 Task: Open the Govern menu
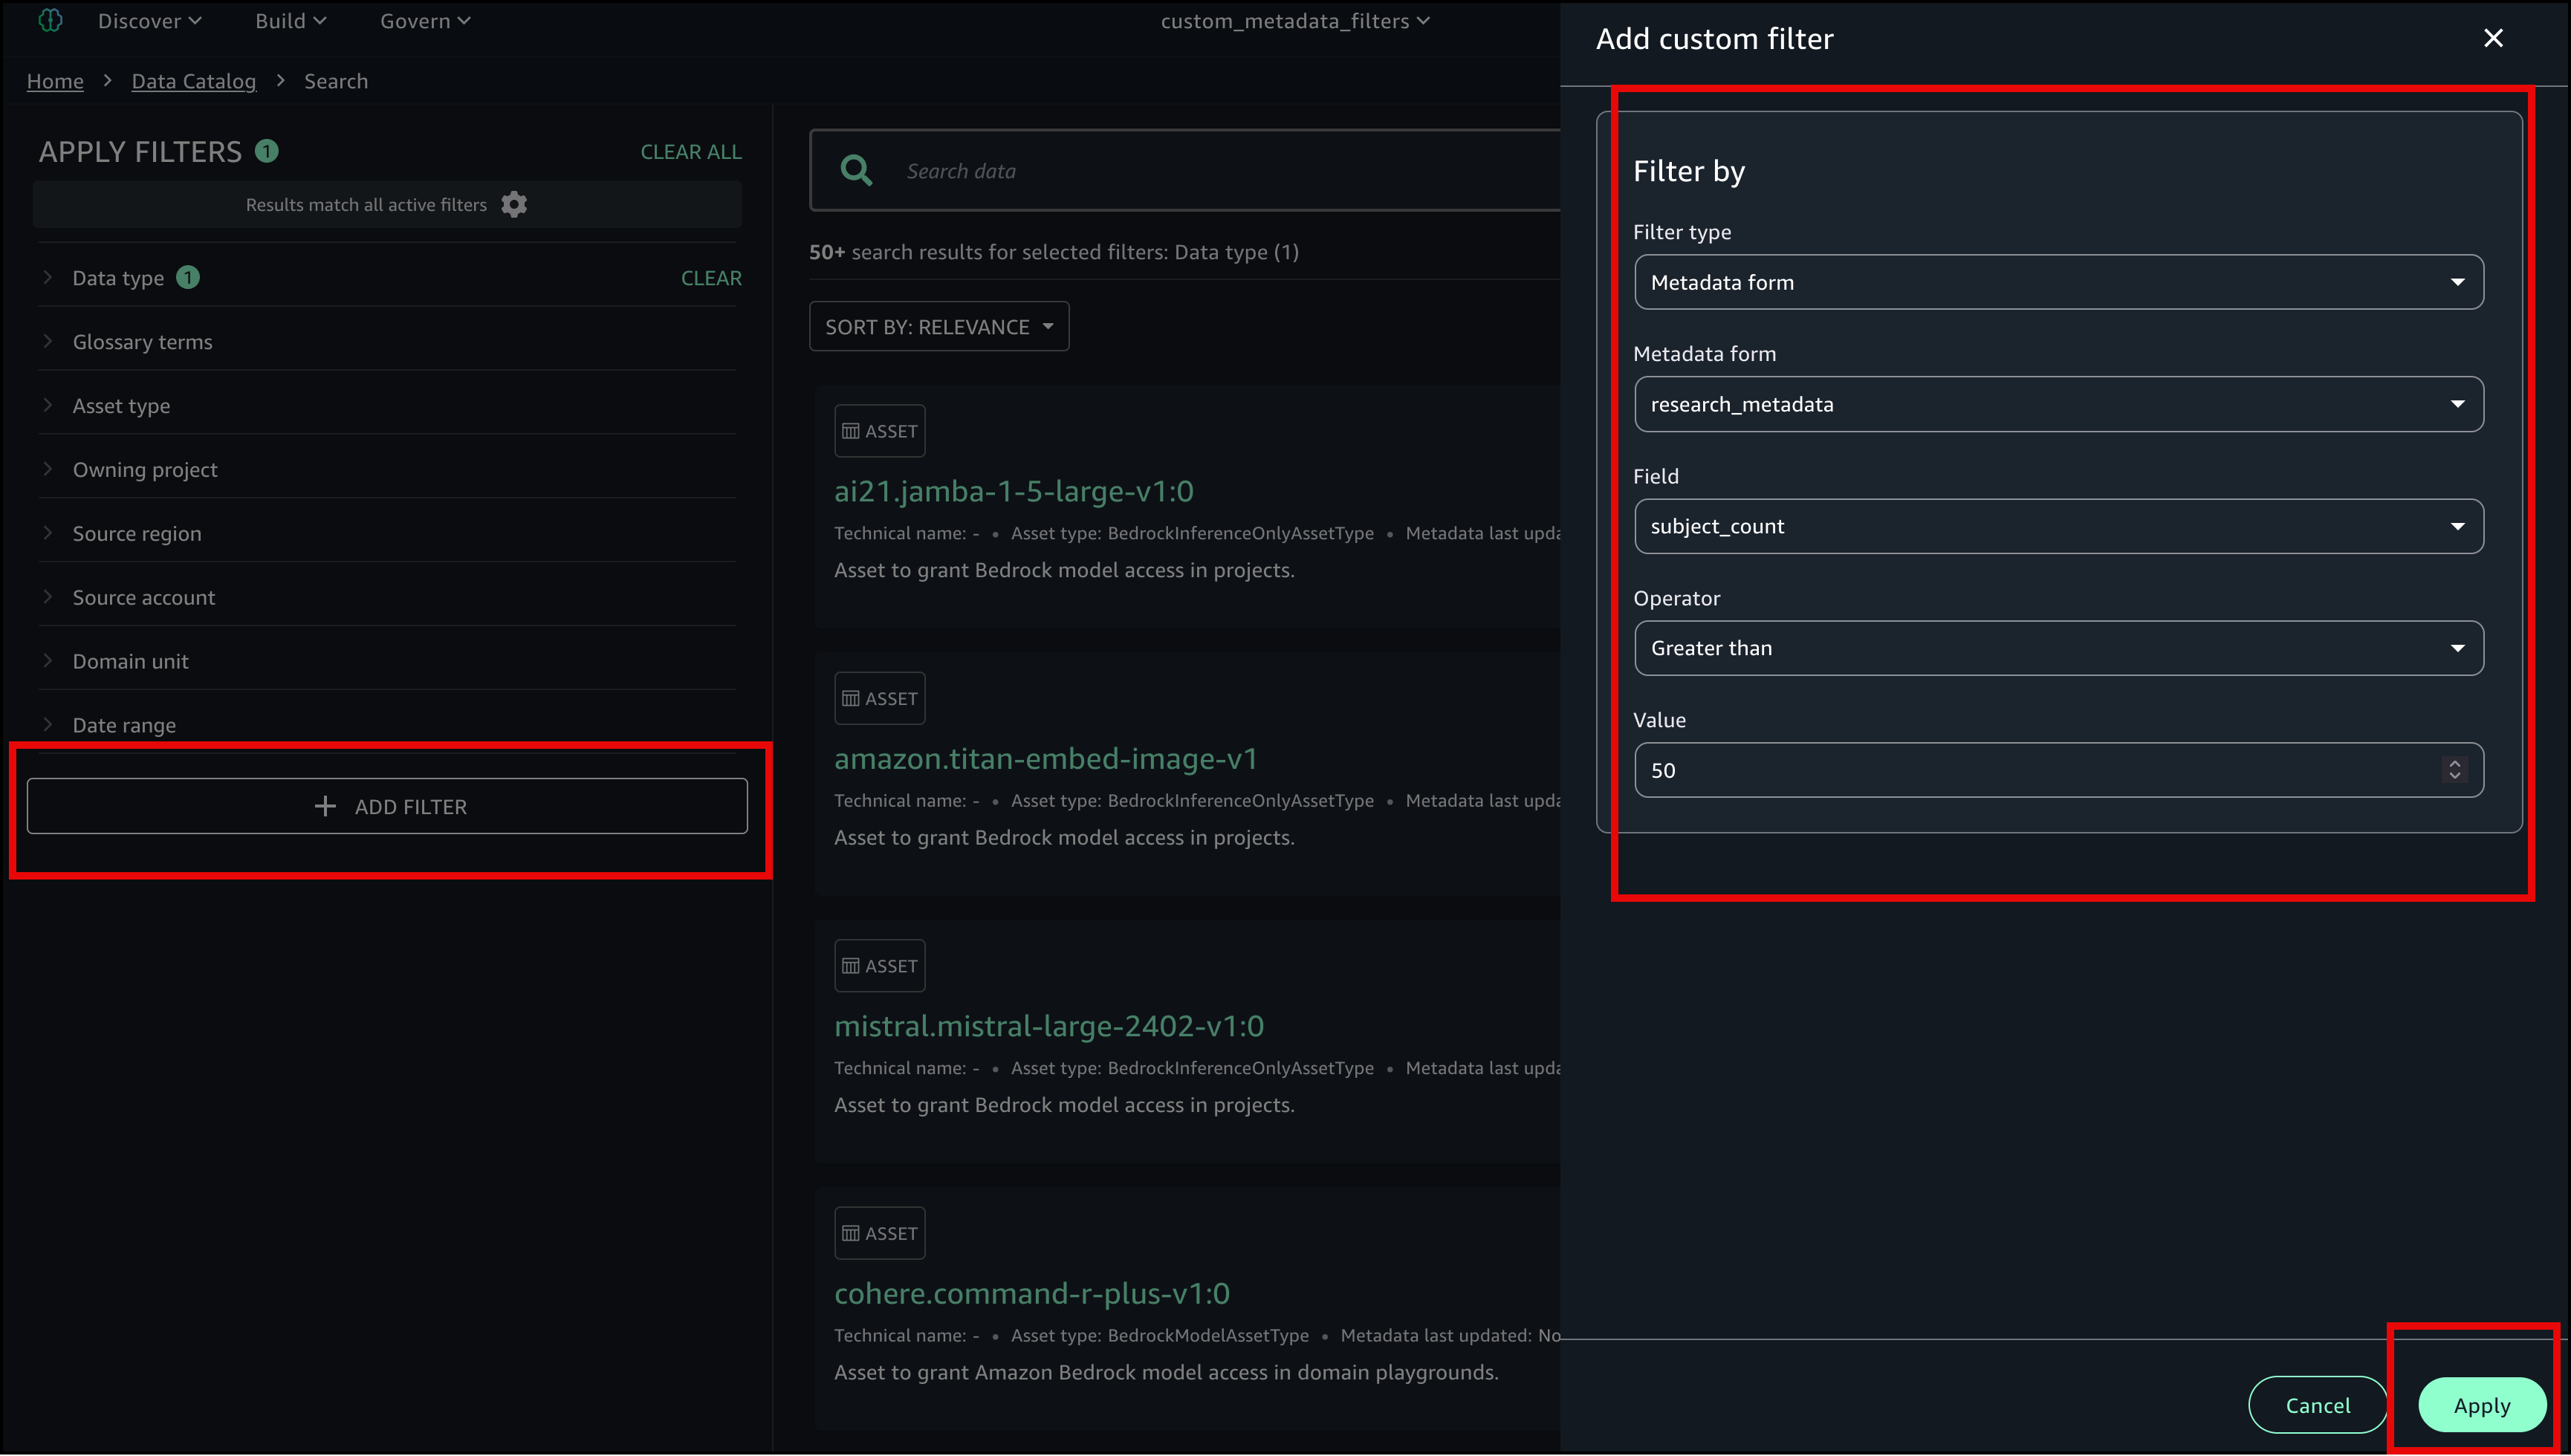(x=425, y=21)
